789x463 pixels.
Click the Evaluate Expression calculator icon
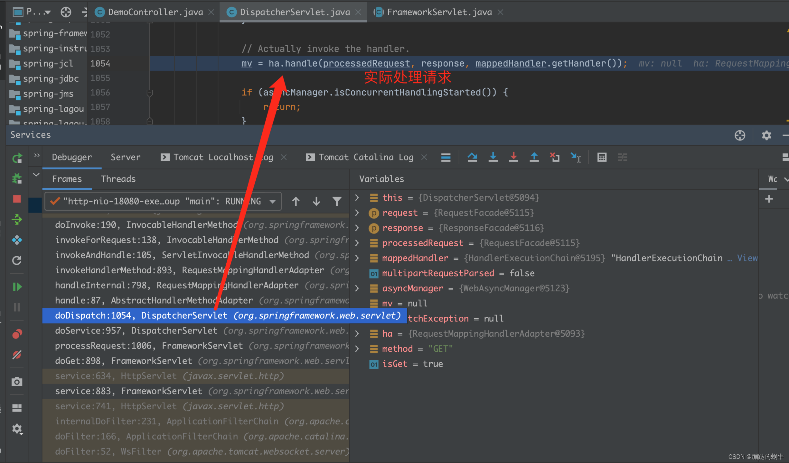(602, 157)
